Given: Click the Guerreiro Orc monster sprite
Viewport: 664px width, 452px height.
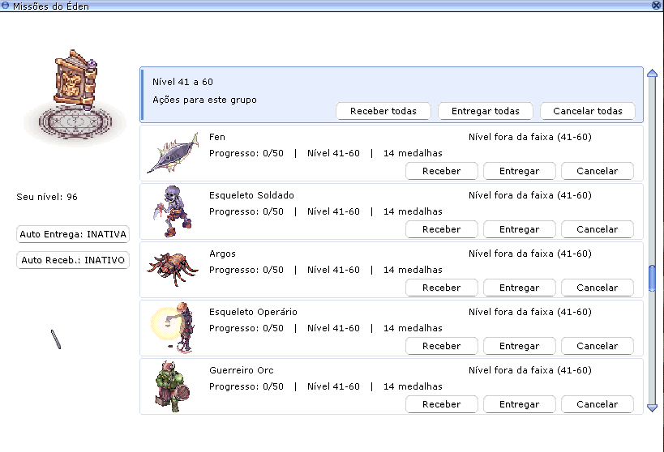Looking at the screenshot, I should pos(173,386).
